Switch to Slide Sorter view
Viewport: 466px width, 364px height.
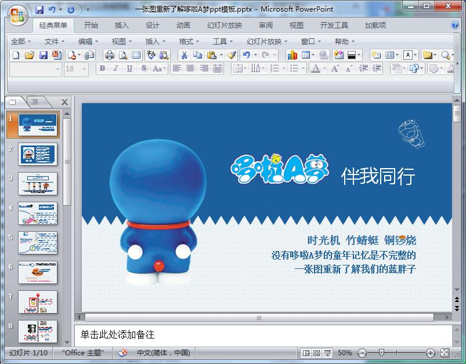[316, 353]
